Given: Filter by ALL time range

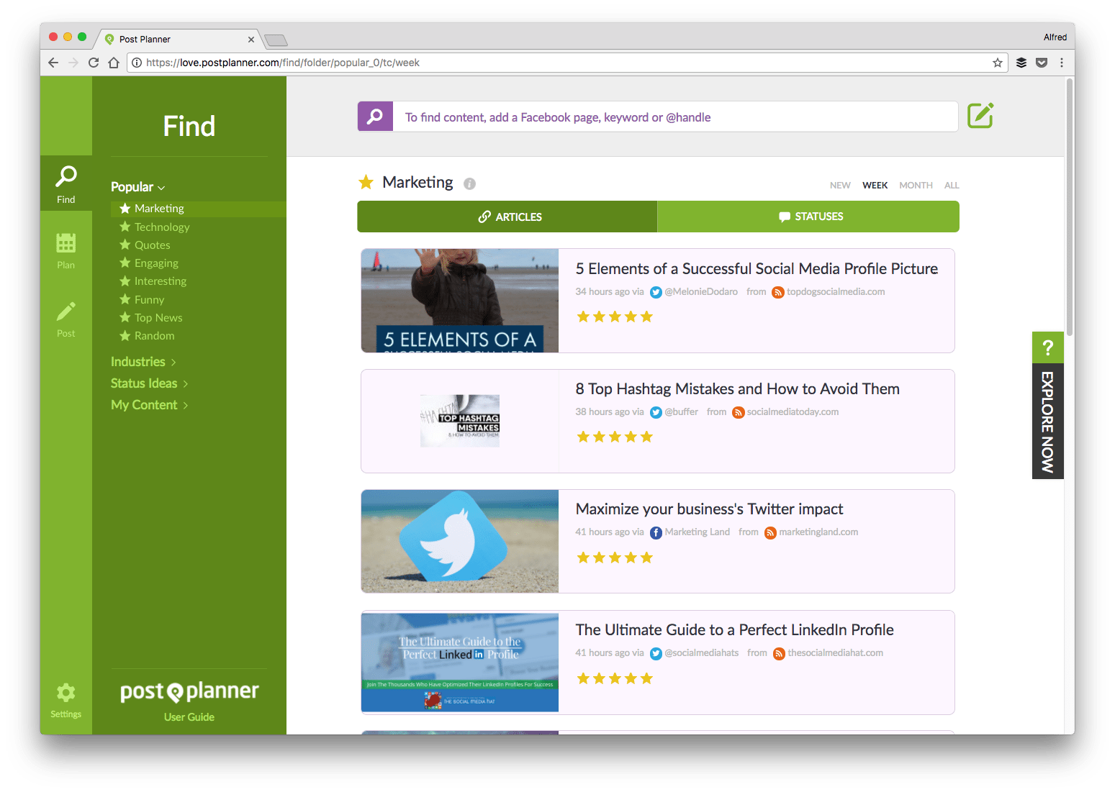Looking at the screenshot, I should point(952,186).
